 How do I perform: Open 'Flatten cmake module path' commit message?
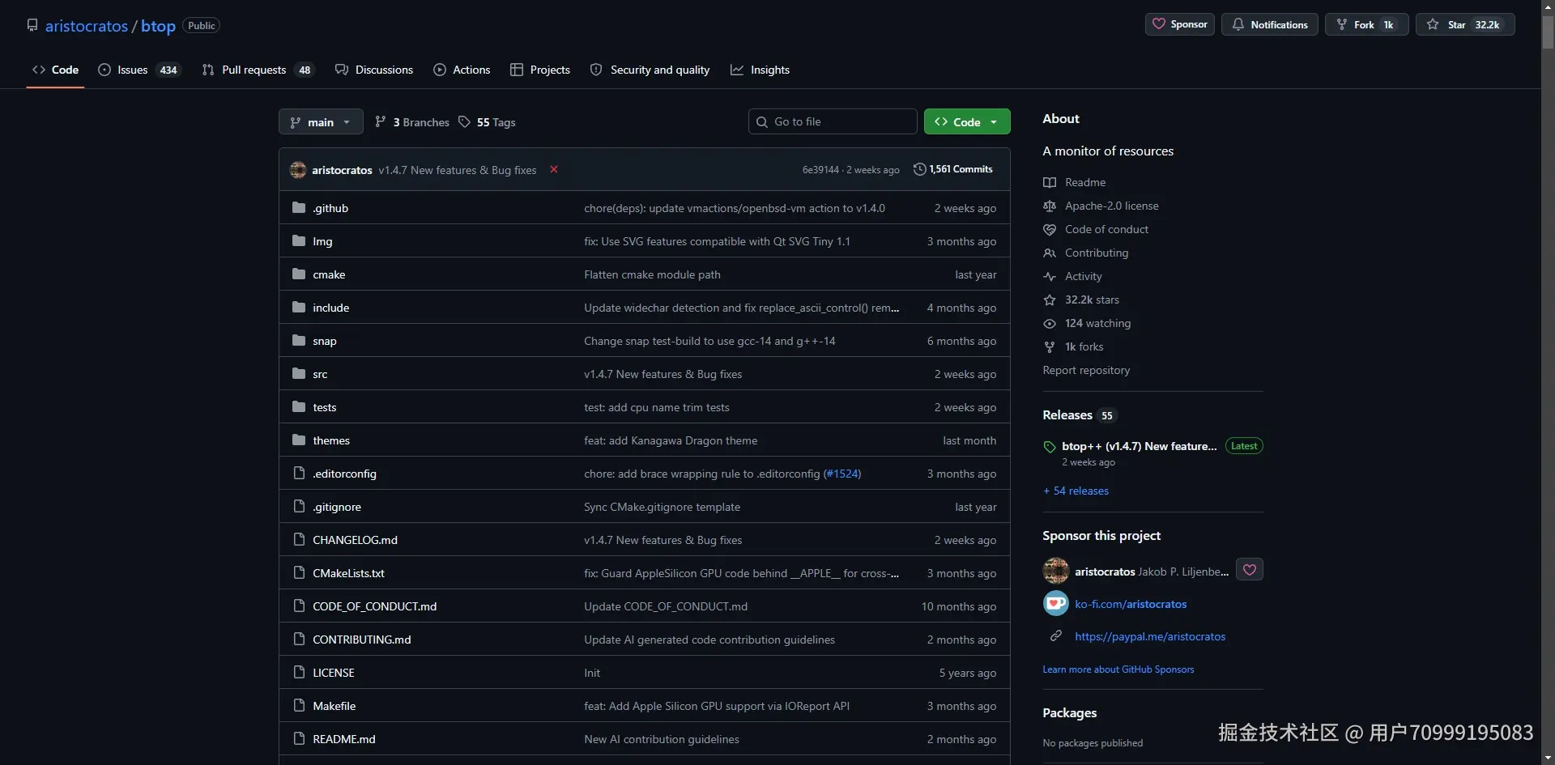coord(652,274)
